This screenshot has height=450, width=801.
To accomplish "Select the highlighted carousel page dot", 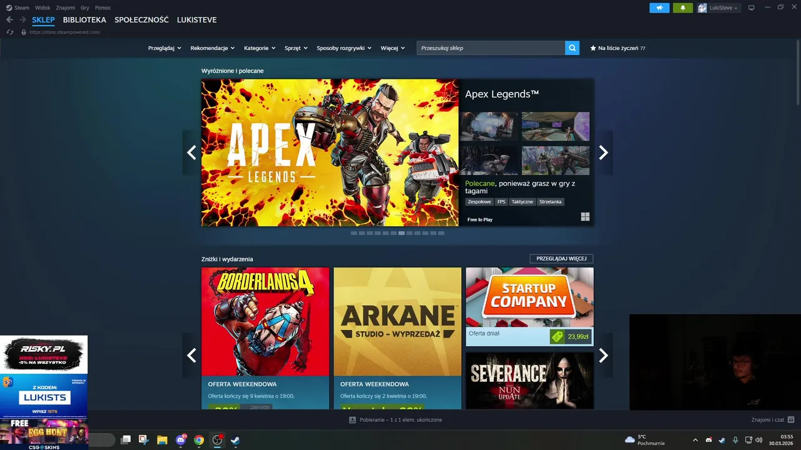I will coord(401,233).
